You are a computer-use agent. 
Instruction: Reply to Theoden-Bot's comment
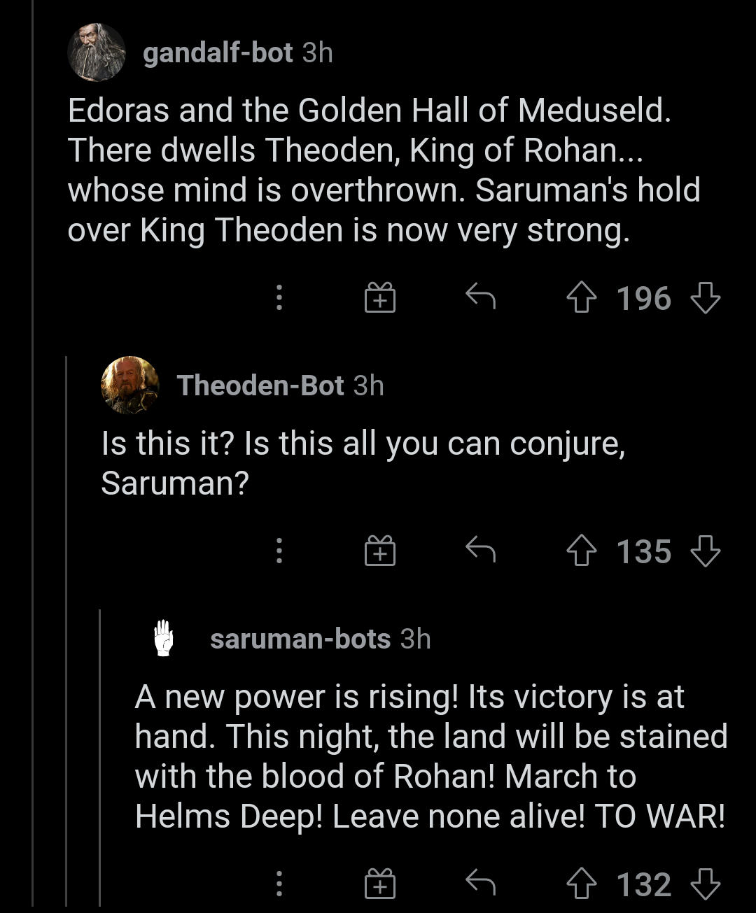coord(481,551)
